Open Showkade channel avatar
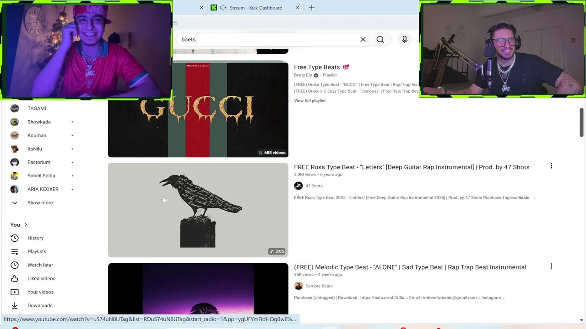The height and width of the screenshot is (329, 586). pyautogui.click(x=15, y=122)
